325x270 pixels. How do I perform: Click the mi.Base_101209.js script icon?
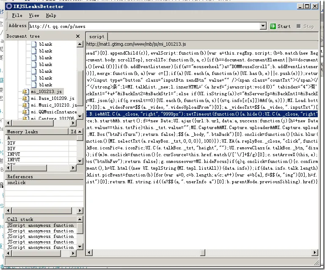[x=25, y=98]
